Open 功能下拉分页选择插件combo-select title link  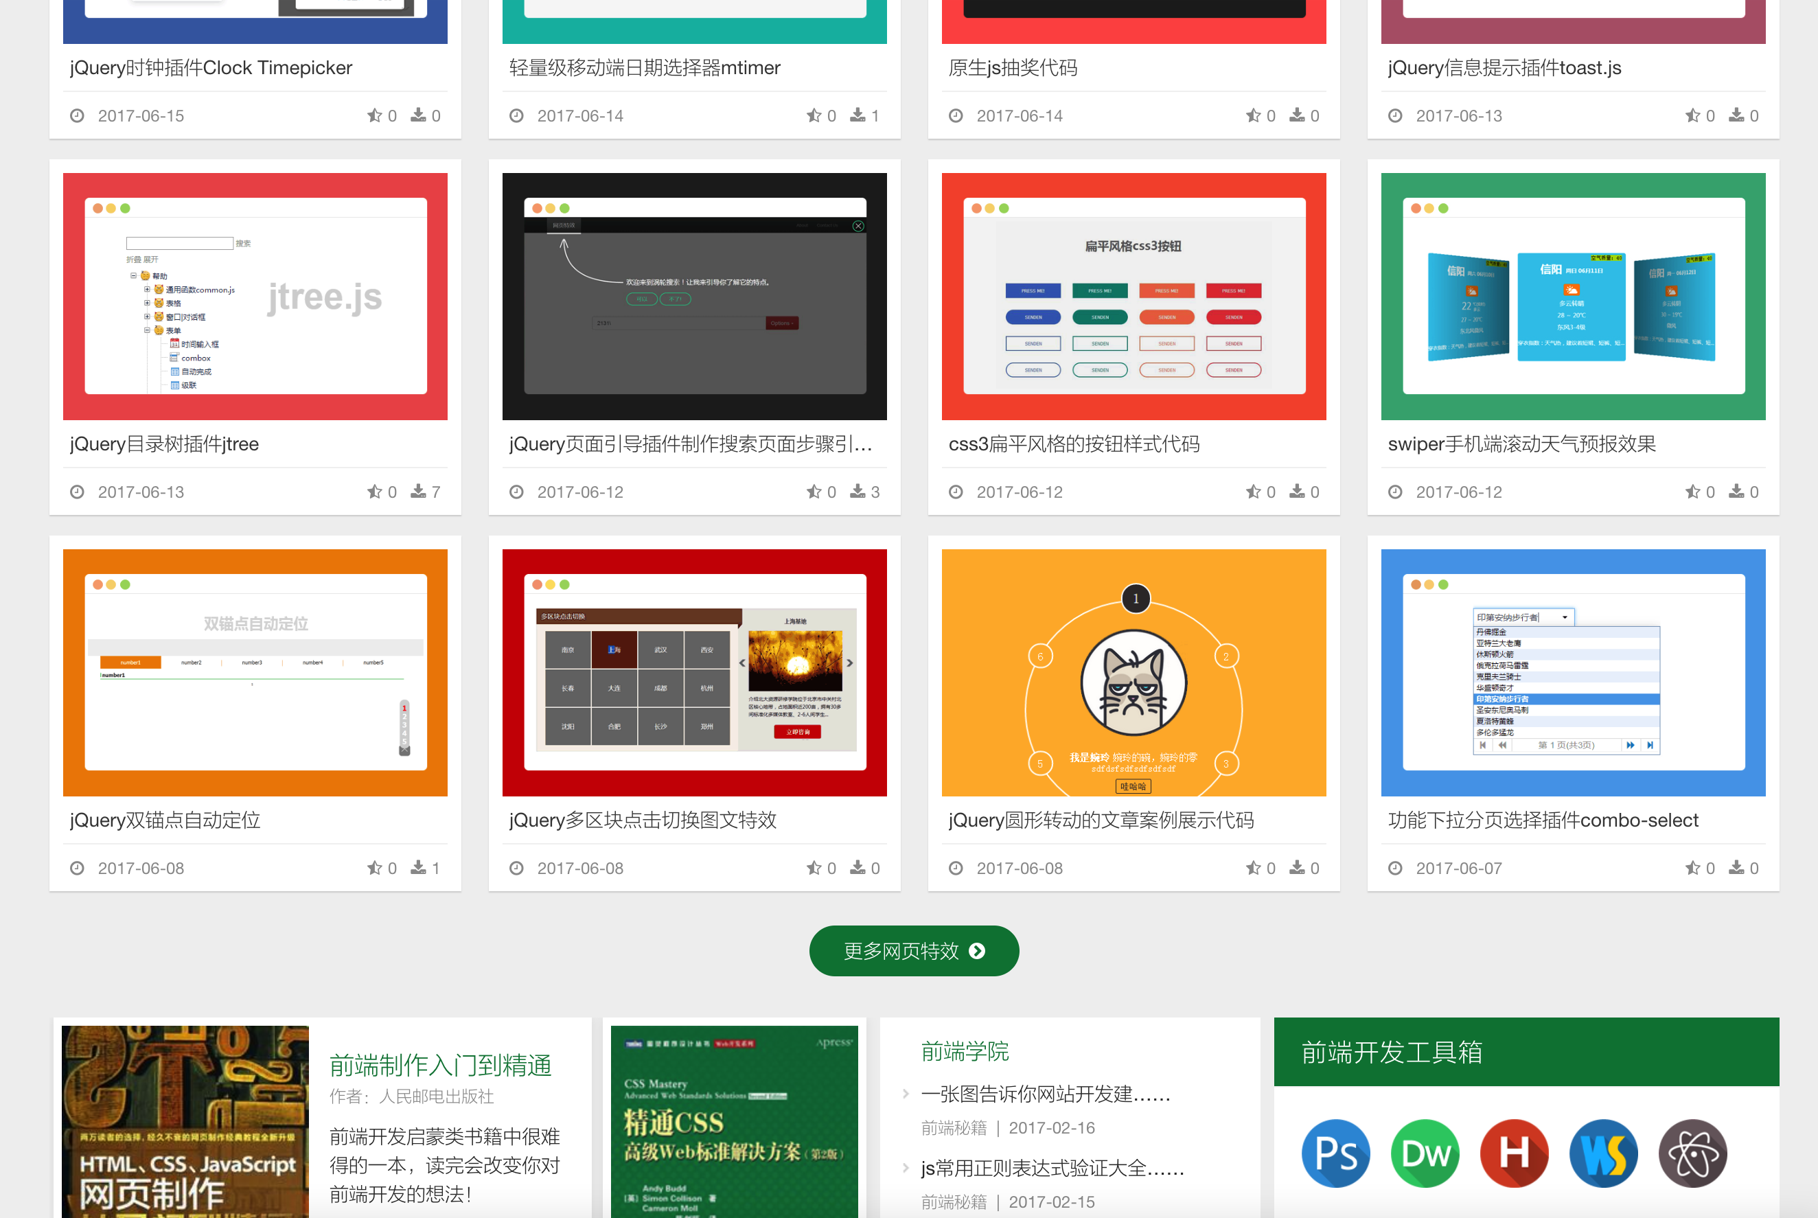click(1543, 820)
